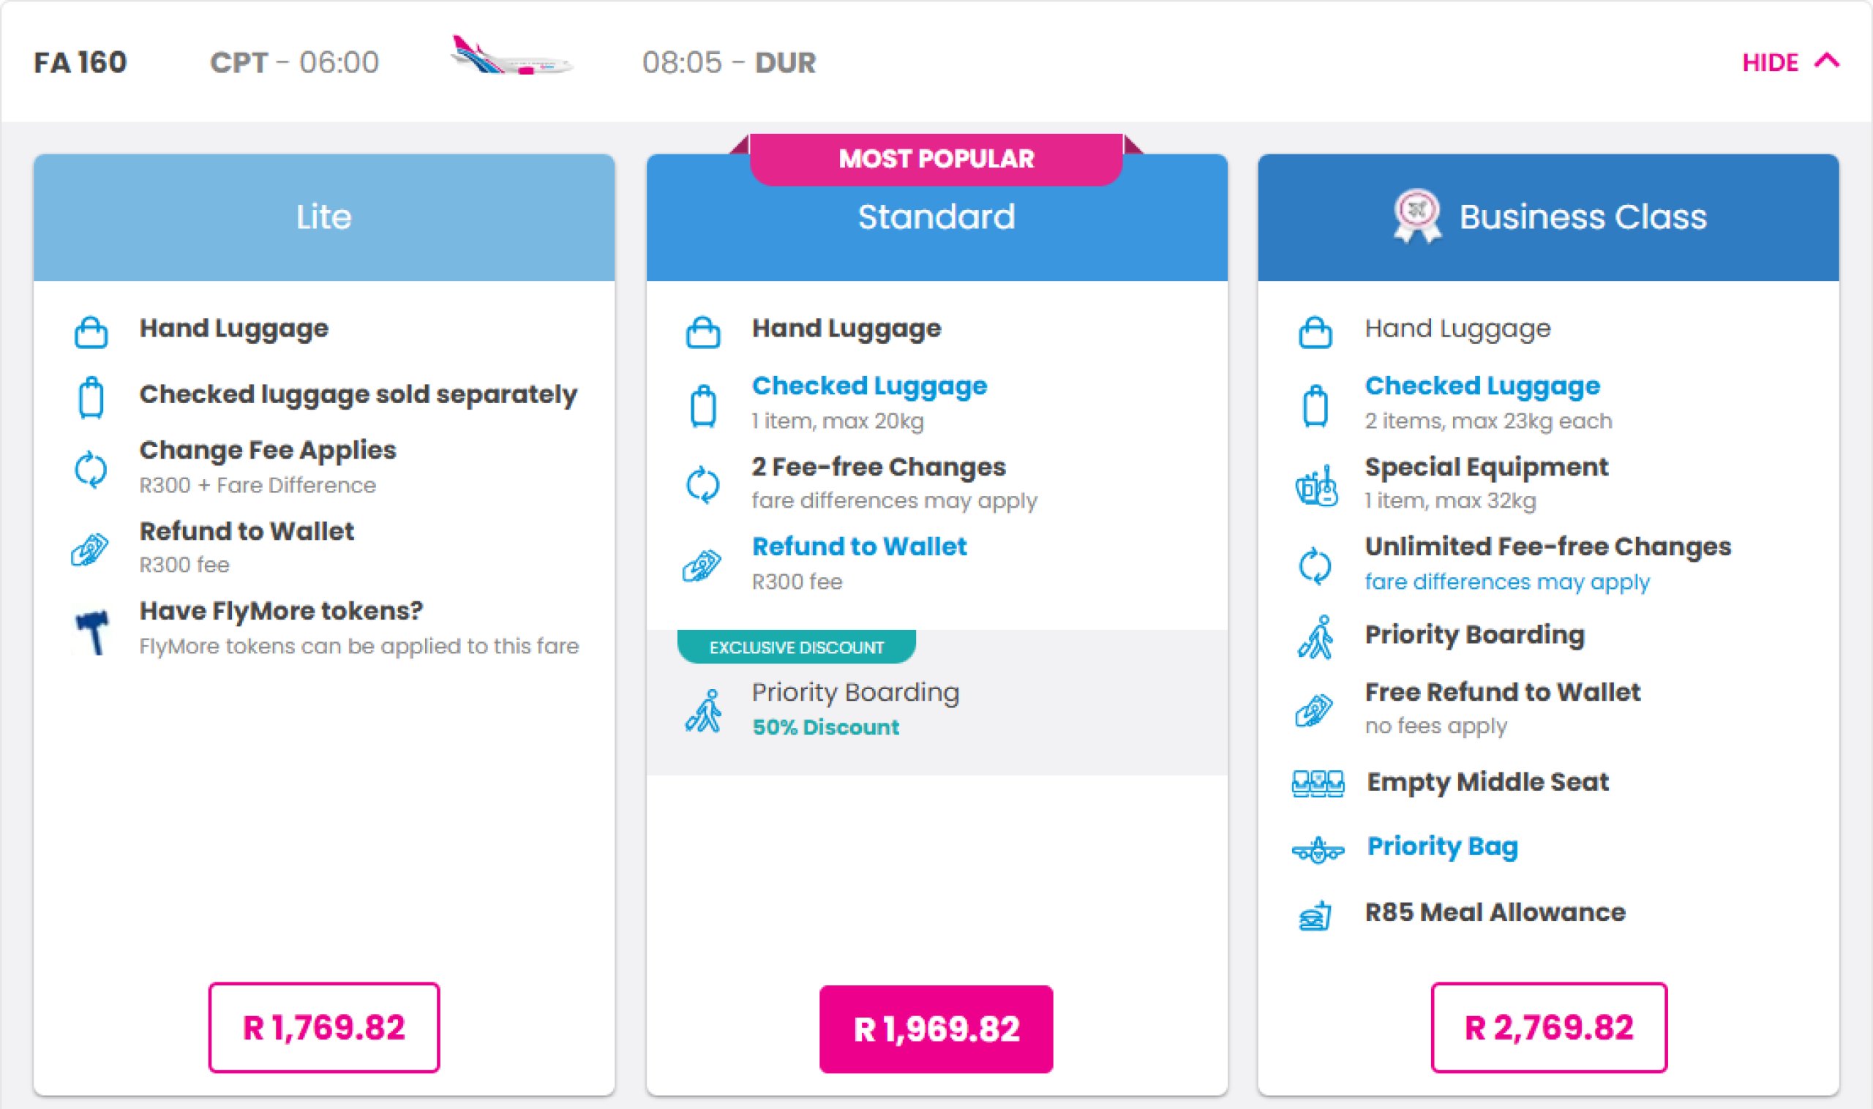Click the Business Class award ribbon icon

(1416, 217)
